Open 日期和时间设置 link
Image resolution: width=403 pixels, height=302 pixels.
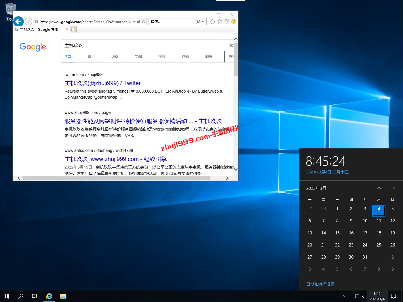[x=320, y=284]
